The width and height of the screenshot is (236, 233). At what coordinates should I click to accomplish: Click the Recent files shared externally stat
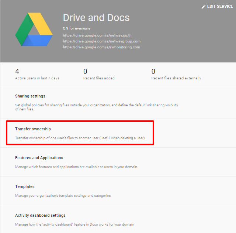click(x=176, y=78)
